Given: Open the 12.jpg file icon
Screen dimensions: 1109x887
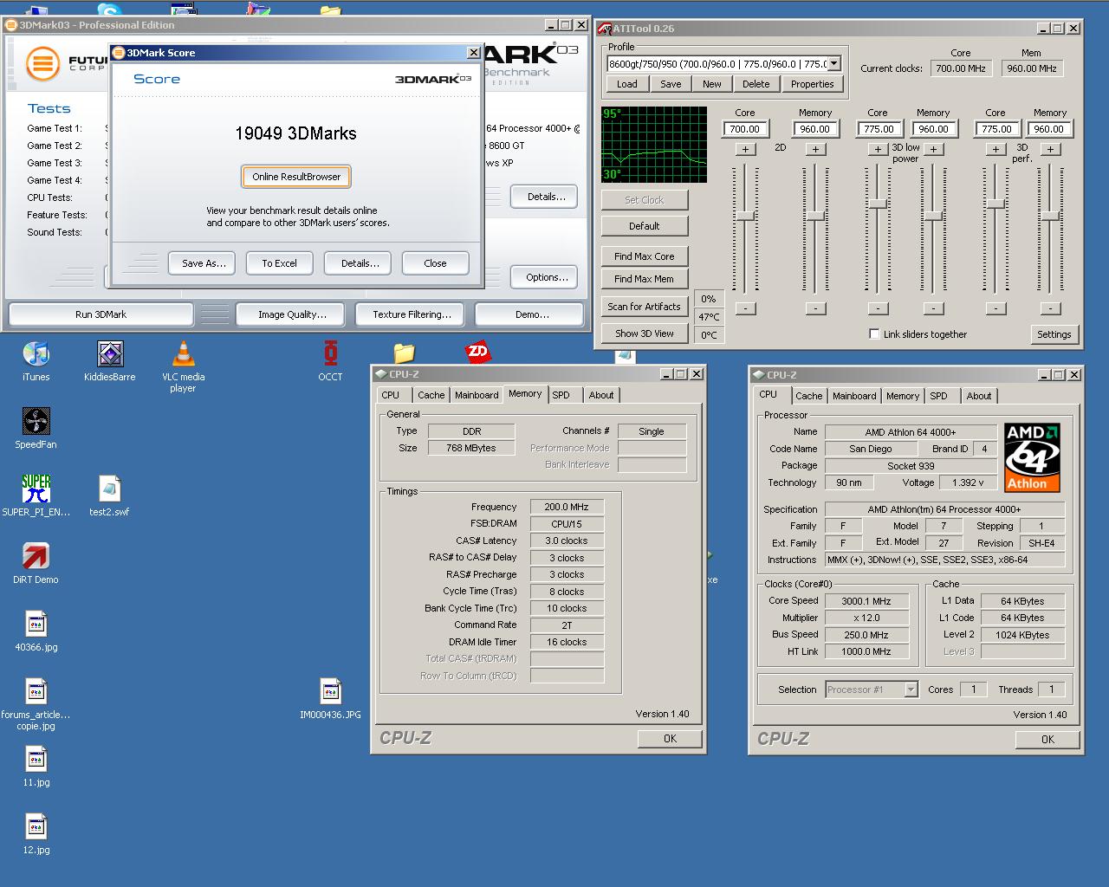Looking at the screenshot, I should point(36,827).
